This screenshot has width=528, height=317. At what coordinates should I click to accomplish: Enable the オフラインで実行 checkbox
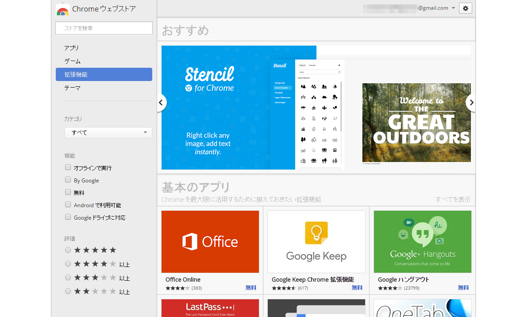click(x=68, y=167)
